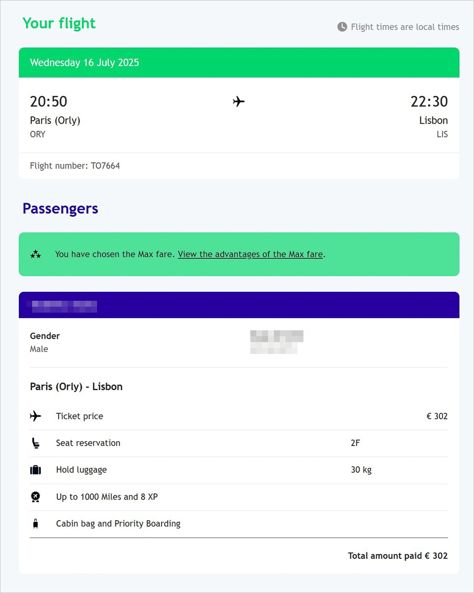Open the 'View the advantages of the Max fare' link

pyautogui.click(x=250, y=254)
